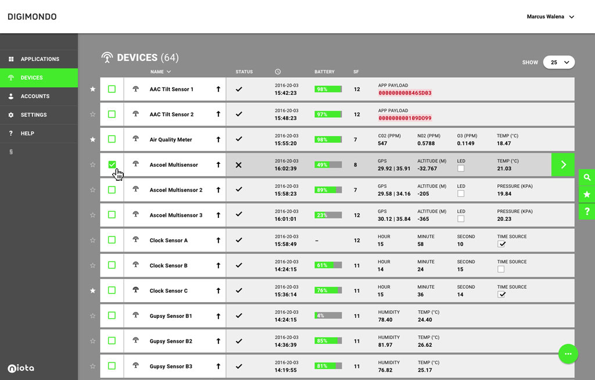Click GPS value 29.92 | 35.91

click(x=394, y=169)
